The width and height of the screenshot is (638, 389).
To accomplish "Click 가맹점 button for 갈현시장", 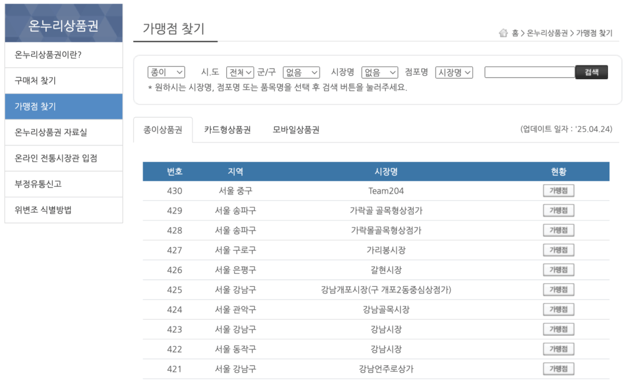I will [558, 270].
